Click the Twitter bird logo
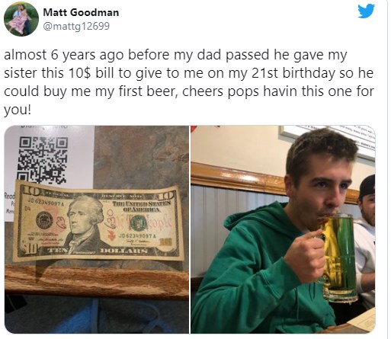 pyautogui.click(x=367, y=11)
